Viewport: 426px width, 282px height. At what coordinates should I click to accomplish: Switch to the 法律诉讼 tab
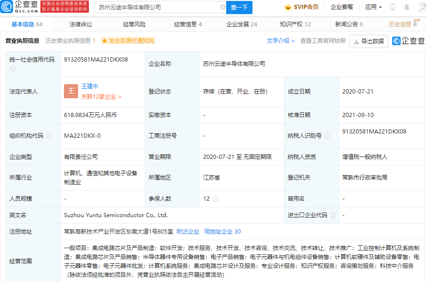click(x=80, y=24)
